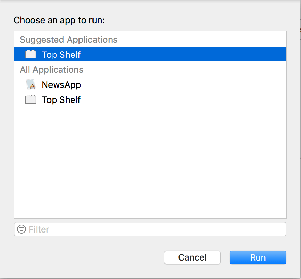Click the empty area of the app list
301x279 pixels.
pyautogui.click(x=150, y=161)
